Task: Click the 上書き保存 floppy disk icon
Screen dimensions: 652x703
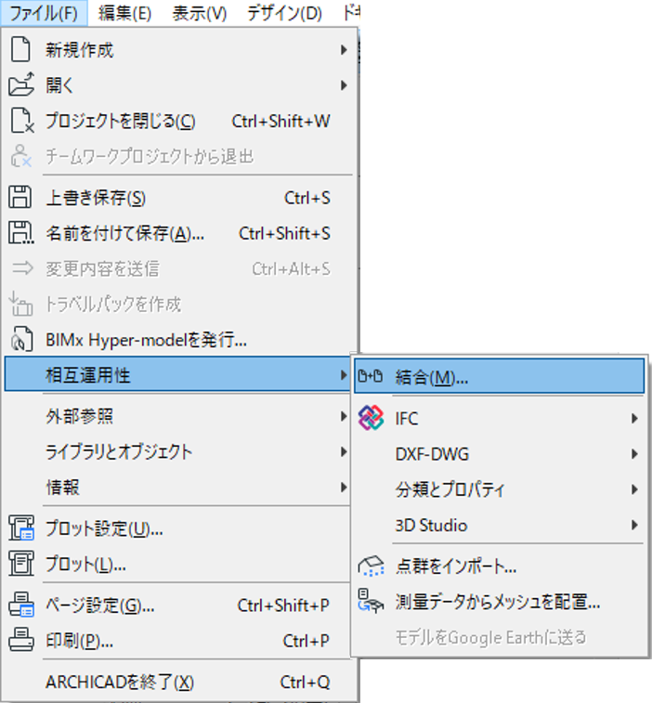Action: (x=20, y=197)
